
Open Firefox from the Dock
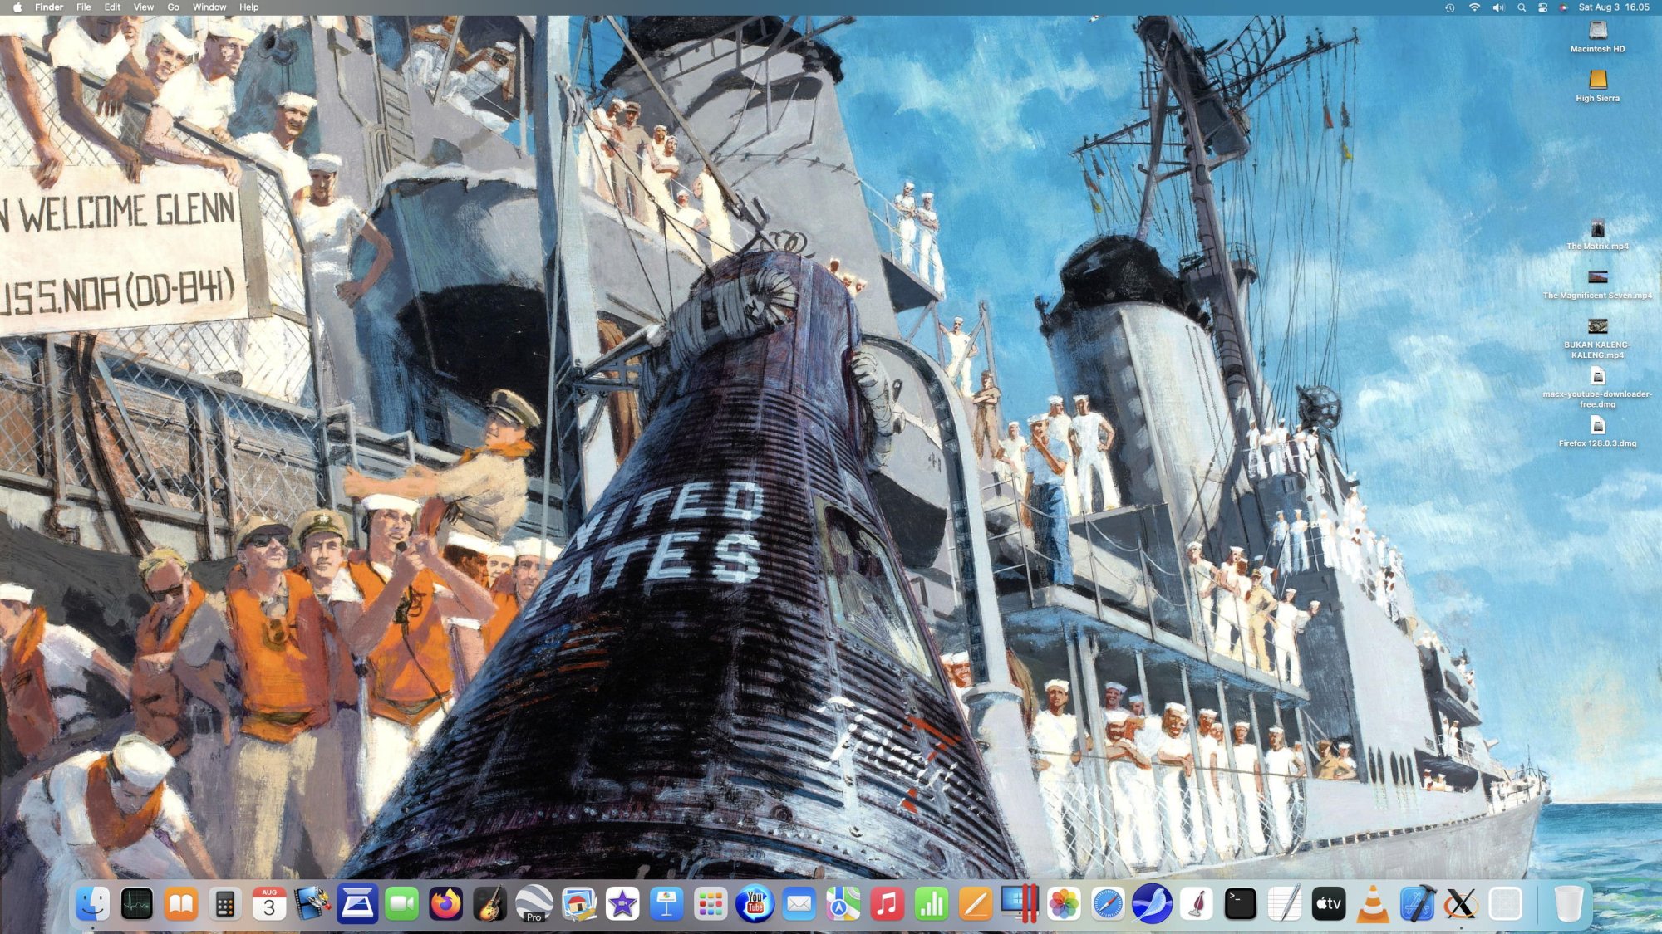[445, 904]
